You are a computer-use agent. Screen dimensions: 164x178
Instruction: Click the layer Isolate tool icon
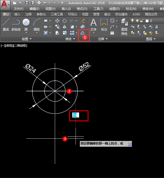138,27
